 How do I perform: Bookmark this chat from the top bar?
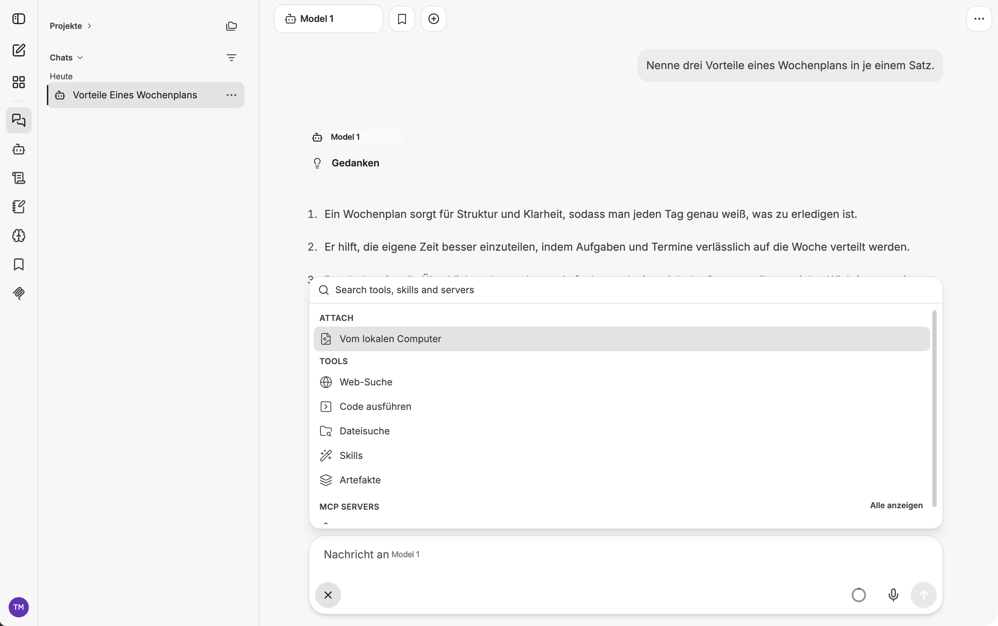[x=402, y=19]
